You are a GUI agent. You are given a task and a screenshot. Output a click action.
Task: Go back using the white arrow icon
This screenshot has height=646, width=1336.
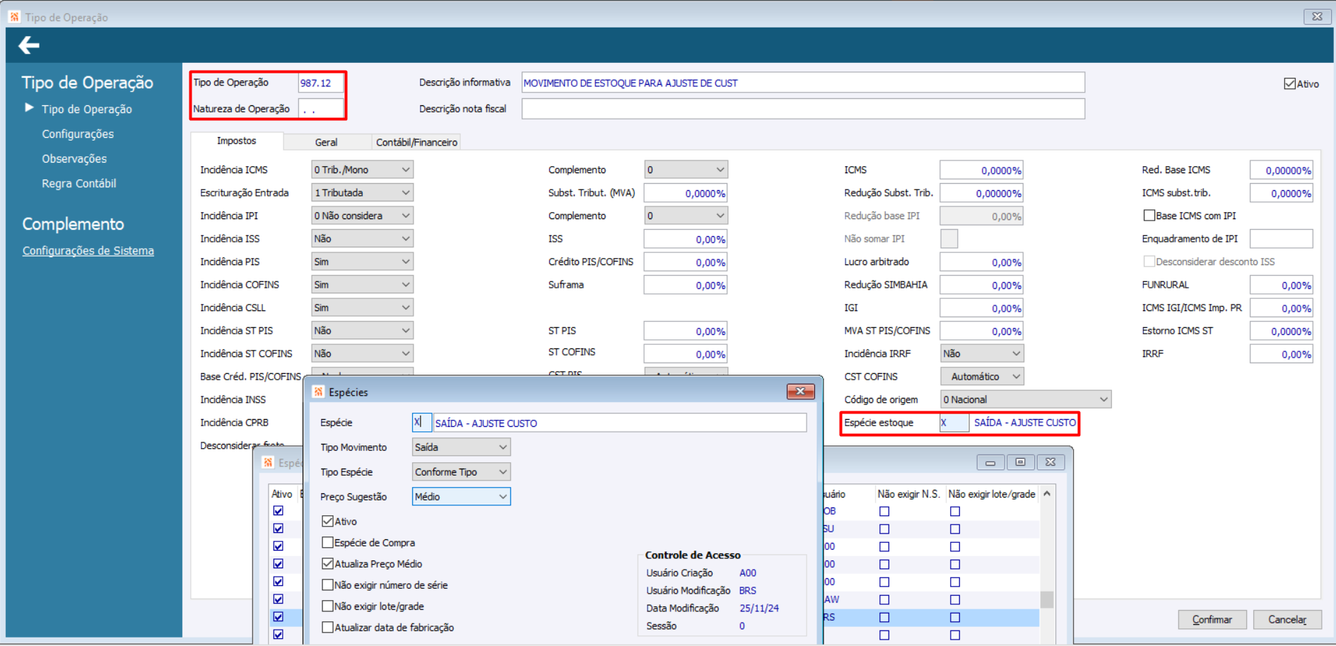click(29, 46)
